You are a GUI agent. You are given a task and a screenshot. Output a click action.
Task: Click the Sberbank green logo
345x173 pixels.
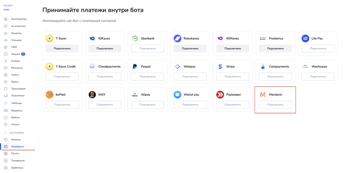click(x=135, y=38)
